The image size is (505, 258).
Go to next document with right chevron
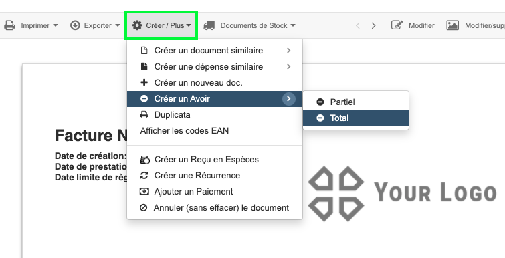374,26
